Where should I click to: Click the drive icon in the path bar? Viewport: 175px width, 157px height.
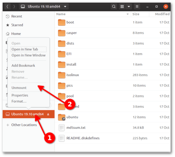click(23, 7)
